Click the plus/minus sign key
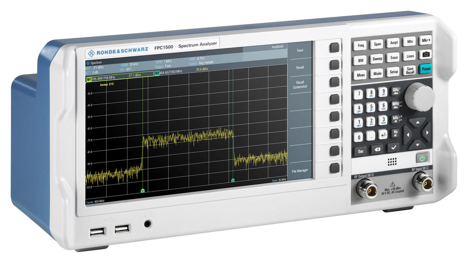The width and height of the screenshot is (468, 263). point(383,135)
